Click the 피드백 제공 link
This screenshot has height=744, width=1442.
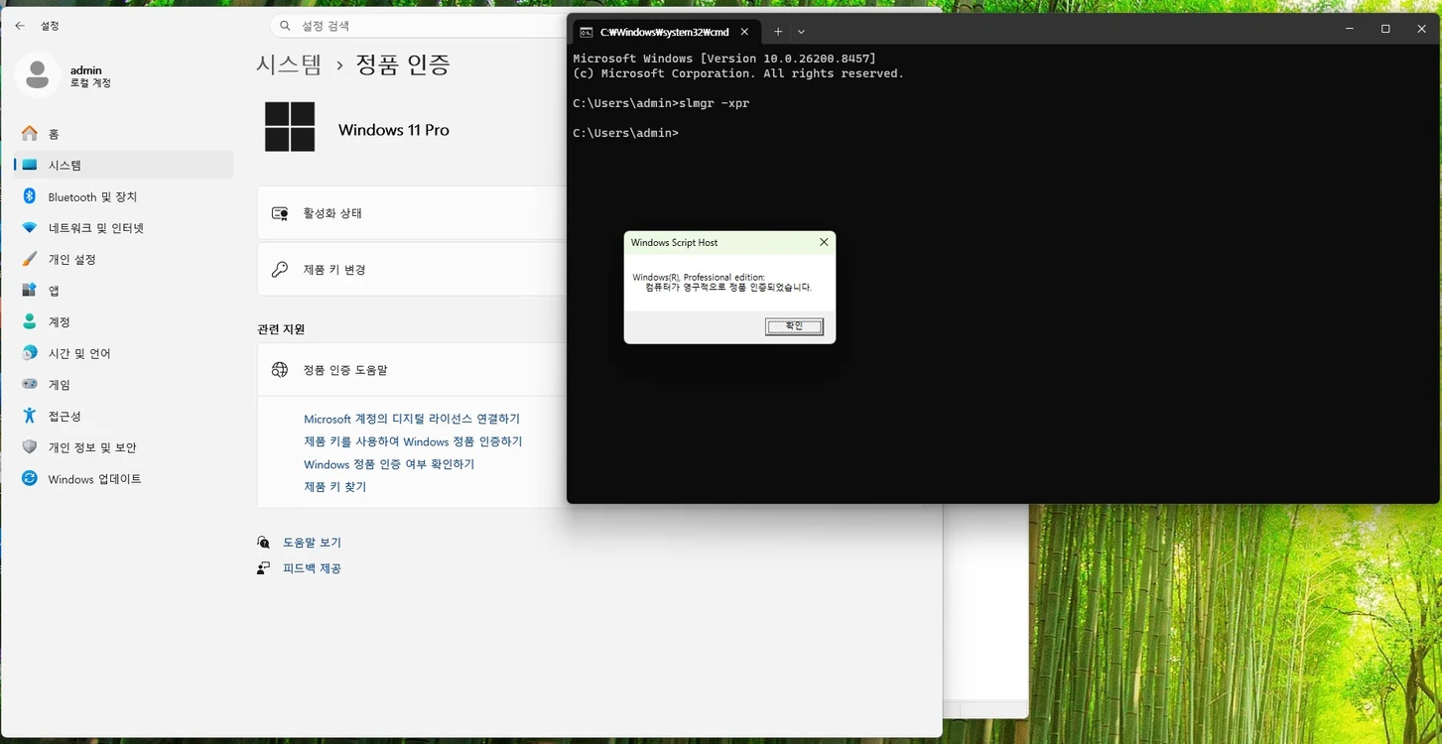pos(312,568)
